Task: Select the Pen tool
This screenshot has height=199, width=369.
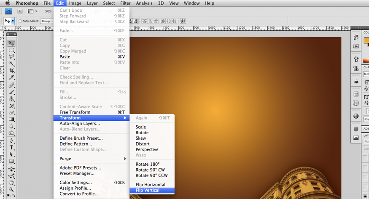Action: (11, 141)
